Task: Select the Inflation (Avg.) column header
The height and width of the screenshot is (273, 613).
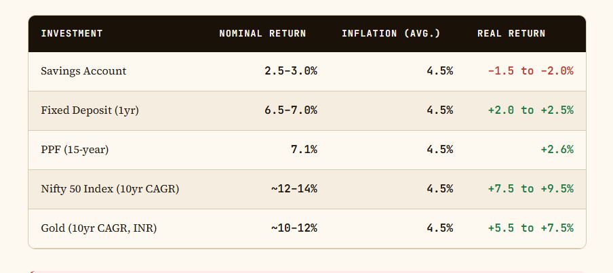Action: [x=391, y=33]
